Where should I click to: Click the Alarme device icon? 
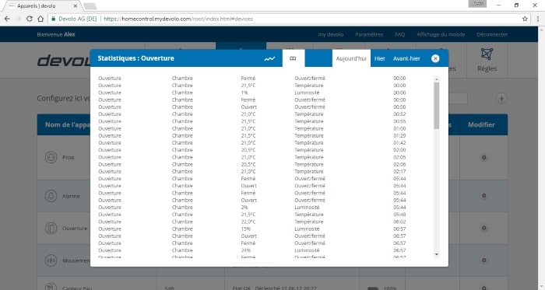[51, 196]
